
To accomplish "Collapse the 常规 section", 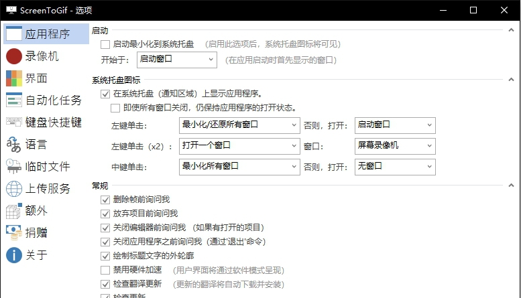I will point(512,185).
